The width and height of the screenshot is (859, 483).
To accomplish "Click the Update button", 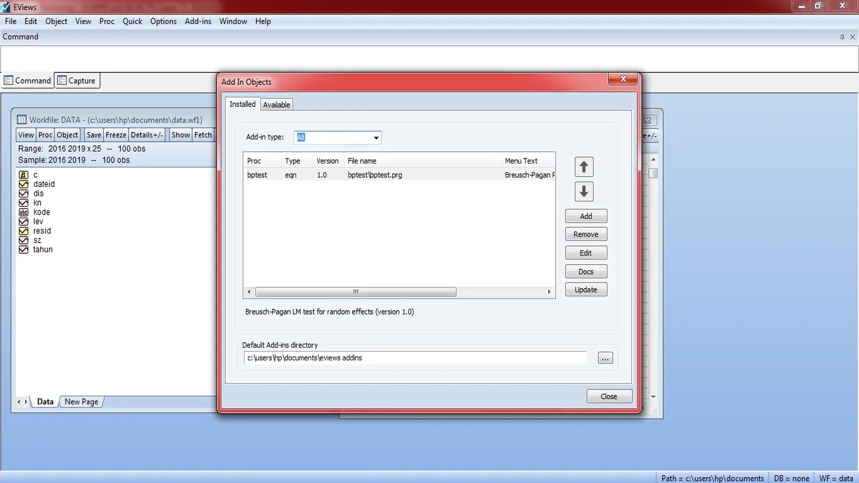I will click(586, 290).
